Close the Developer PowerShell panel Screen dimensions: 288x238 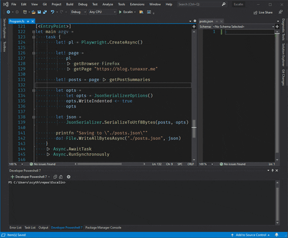[277, 170]
